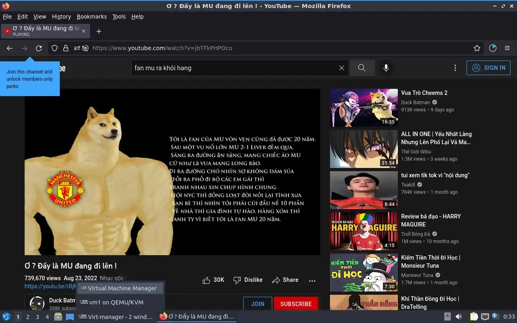Choose vm1 on QEMU/KVM from taskbar popup
This screenshot has width=517, height=323.
[120, 302]
